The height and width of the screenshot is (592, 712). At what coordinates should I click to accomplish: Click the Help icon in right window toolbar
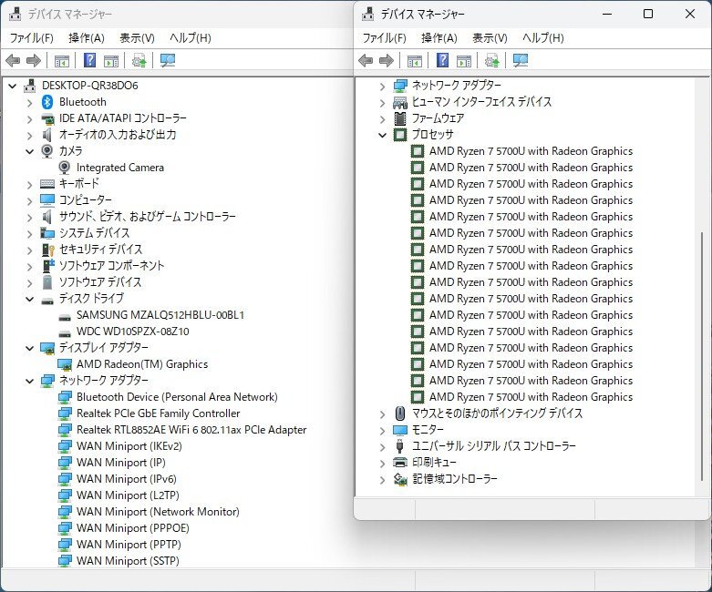[443, 60]
